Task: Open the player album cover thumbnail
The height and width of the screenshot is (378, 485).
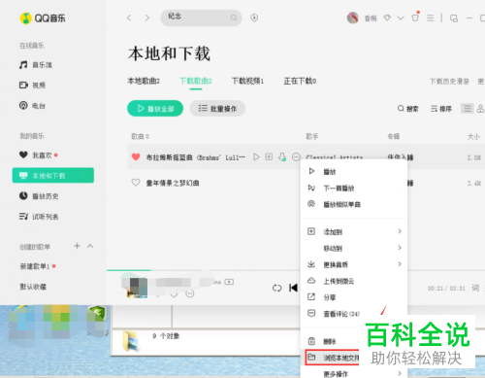Action: [x=137, y=288]
